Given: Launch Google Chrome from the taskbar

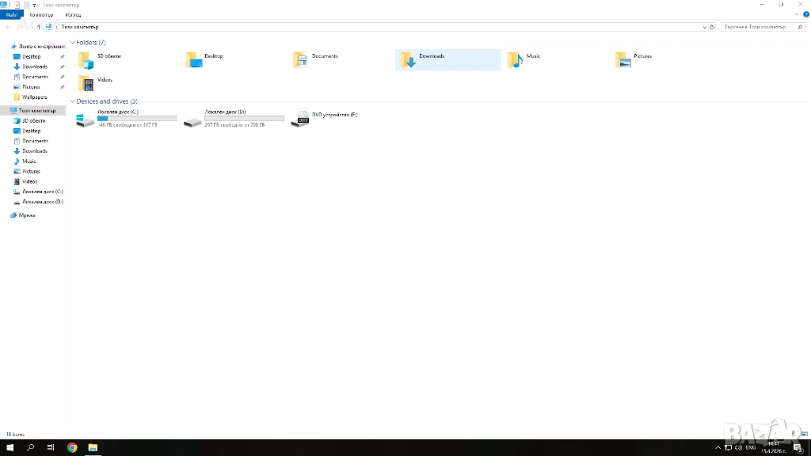Looking at the screenshot, I should click(72, 447).
